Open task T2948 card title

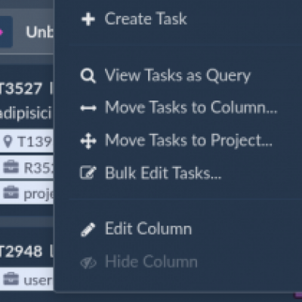(20, 251)
